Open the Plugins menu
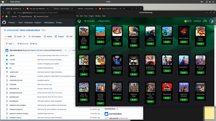The height and width of the screenshot is (121, 216). pyautogui.click(x=91, y=16)
